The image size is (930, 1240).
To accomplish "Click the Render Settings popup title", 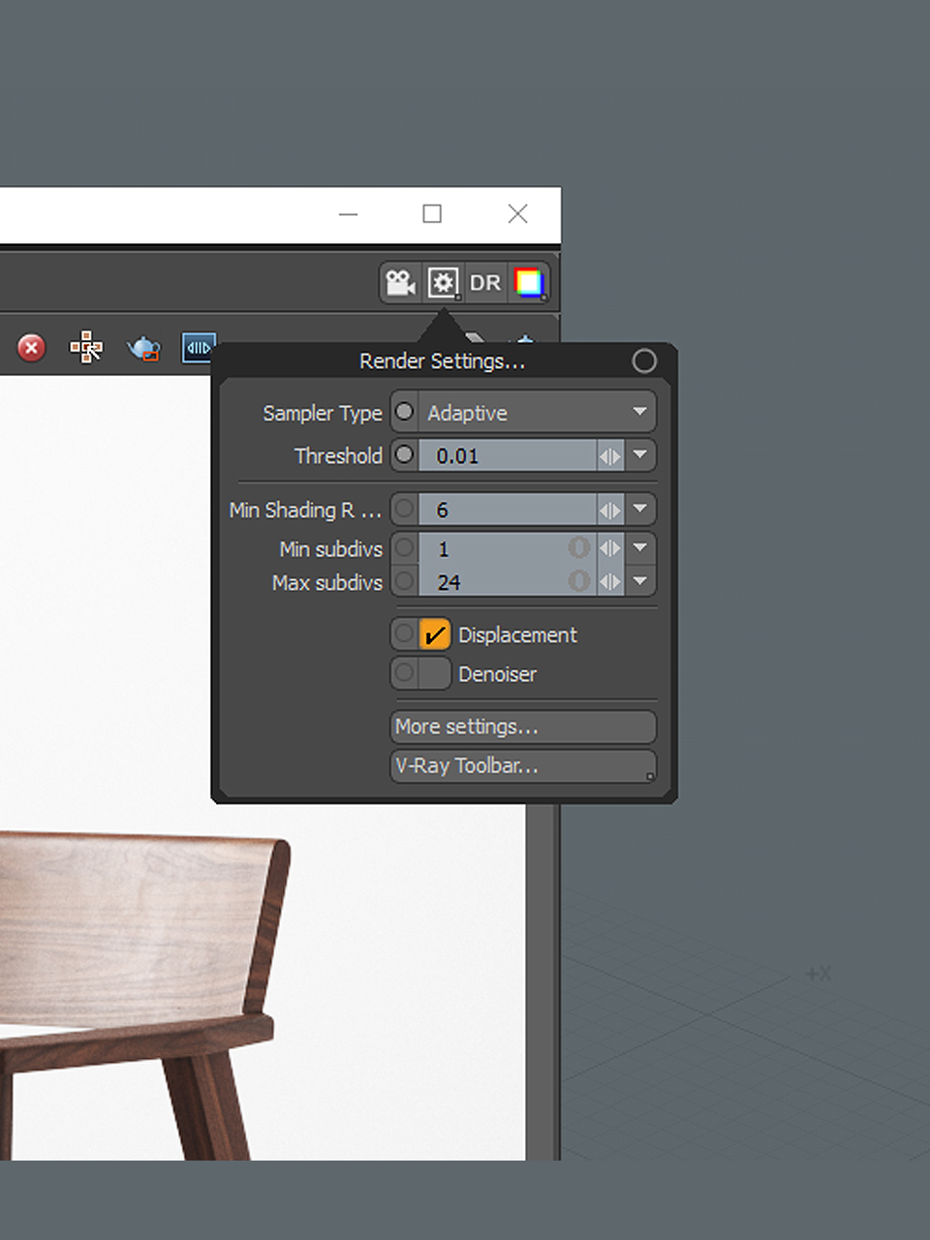I will [x=442, y=361].
